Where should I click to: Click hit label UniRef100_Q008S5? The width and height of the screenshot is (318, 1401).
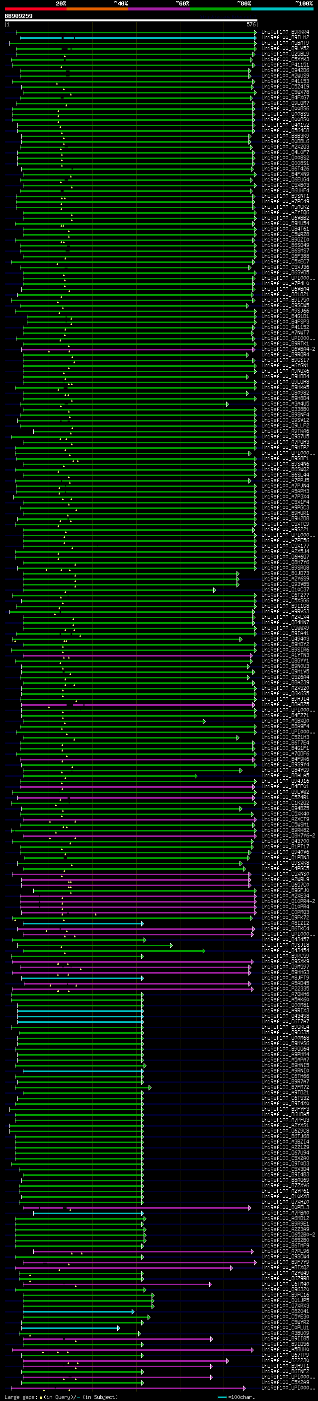[285, 114]
